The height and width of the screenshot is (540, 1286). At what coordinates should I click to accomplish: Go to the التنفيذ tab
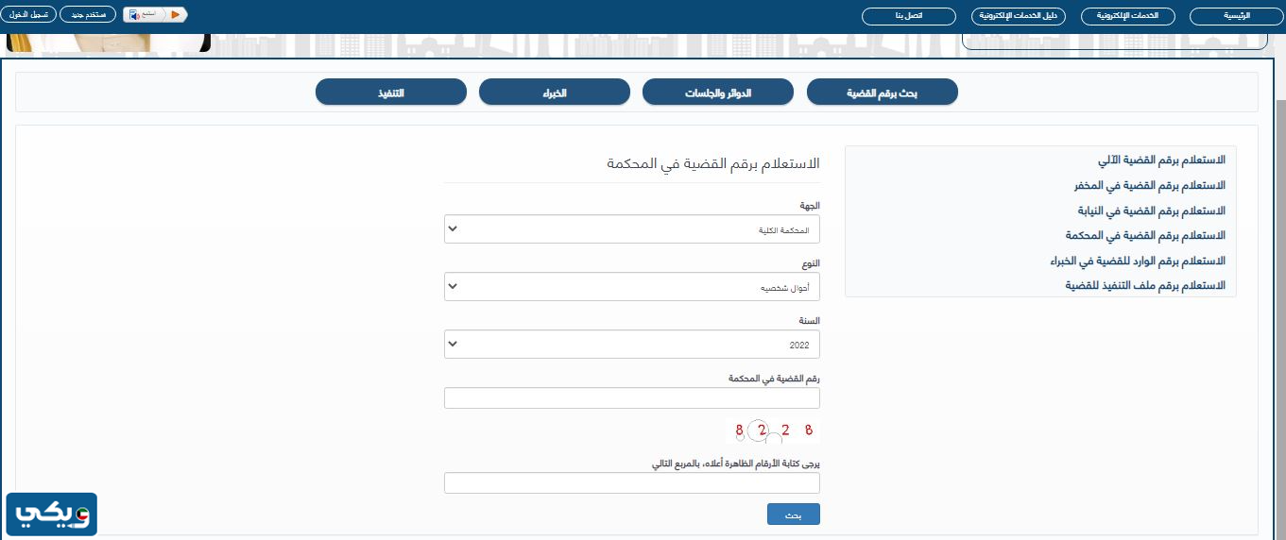390,93
